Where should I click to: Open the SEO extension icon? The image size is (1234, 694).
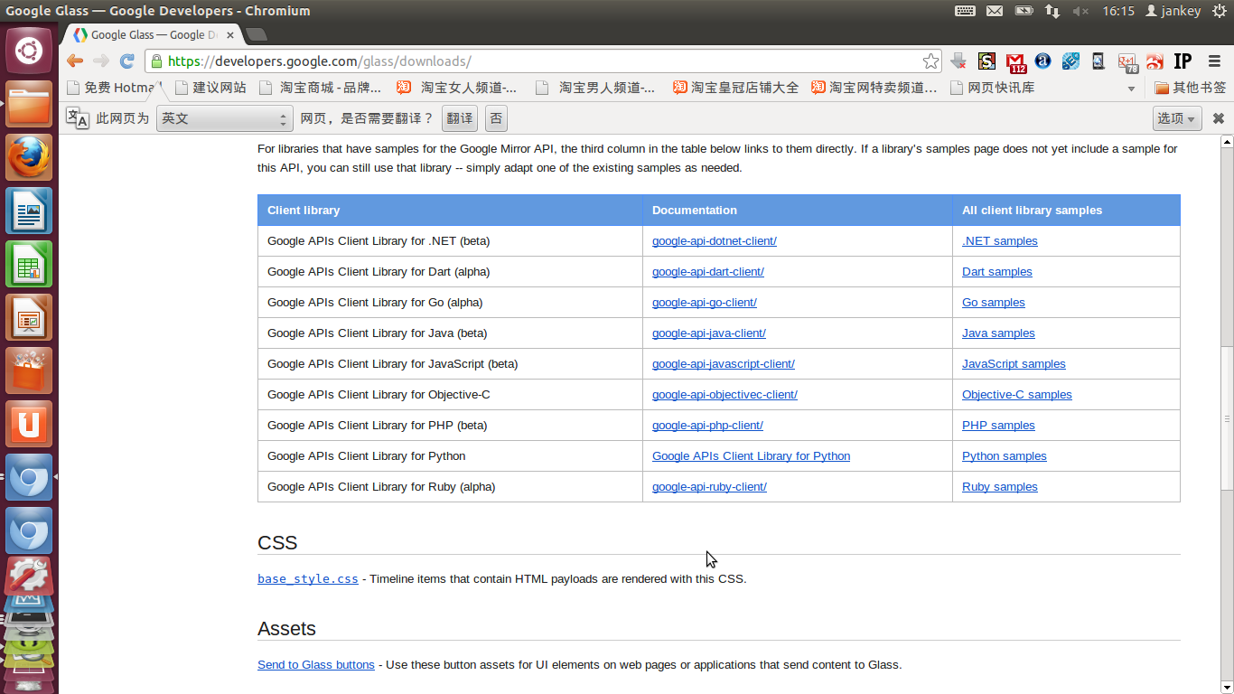pyautogui.click(x=1070, y=61)
